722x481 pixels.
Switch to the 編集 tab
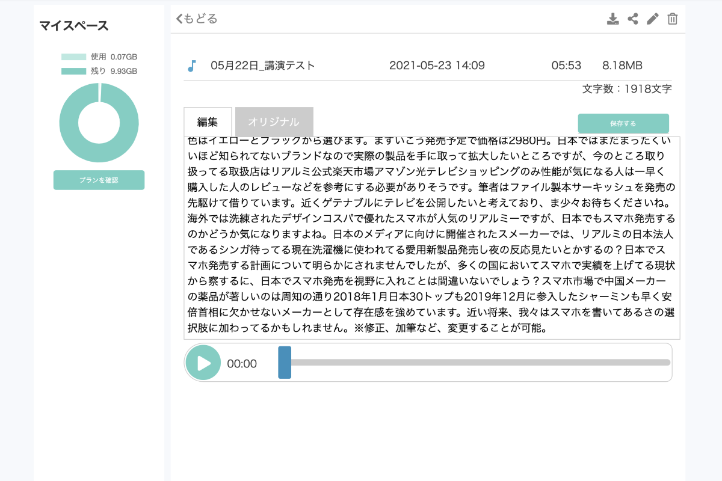pyautogui.click(x=208, y=122)
